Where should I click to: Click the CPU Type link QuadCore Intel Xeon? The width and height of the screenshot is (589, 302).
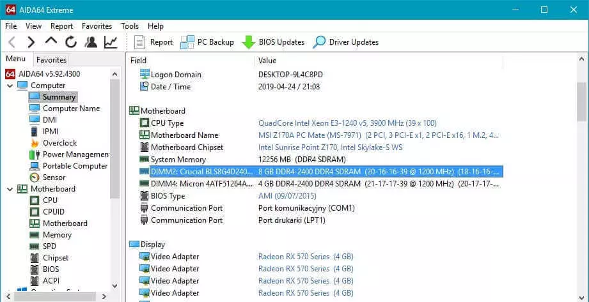tap(347, 123)
